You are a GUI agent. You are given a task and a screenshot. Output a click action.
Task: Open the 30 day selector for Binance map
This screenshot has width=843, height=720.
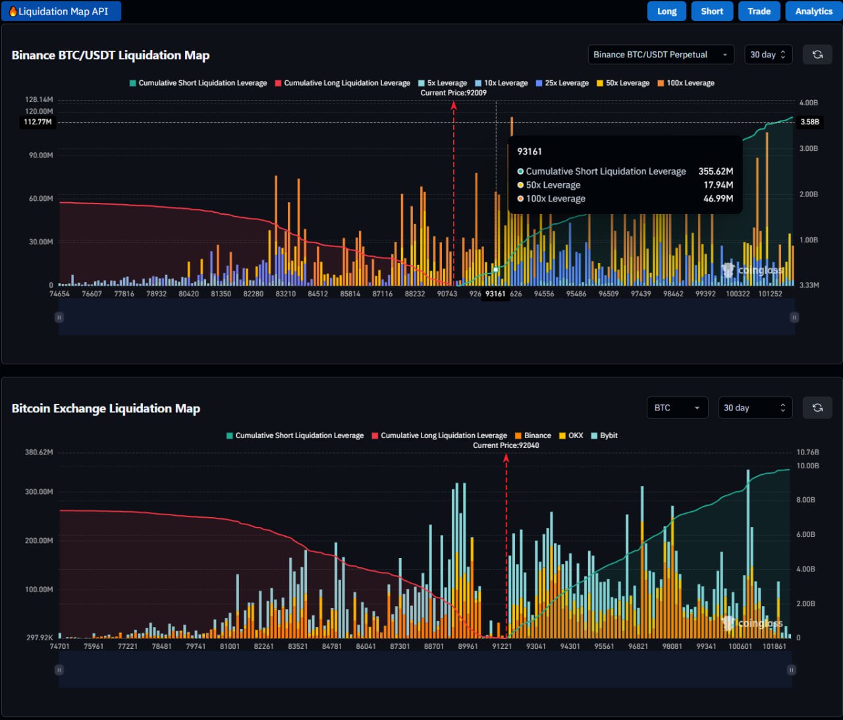(768, 55)
